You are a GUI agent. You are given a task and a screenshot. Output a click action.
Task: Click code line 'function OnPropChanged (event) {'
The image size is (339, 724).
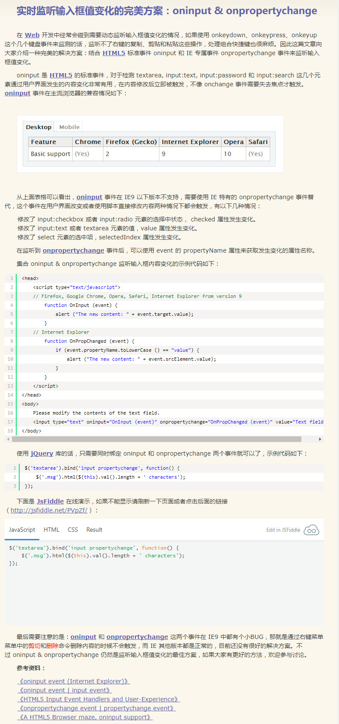pyautogui.click(x=89, y=341)
